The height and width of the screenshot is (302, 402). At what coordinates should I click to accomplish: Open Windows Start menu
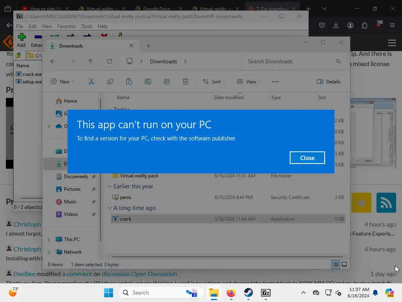(108, 293)
